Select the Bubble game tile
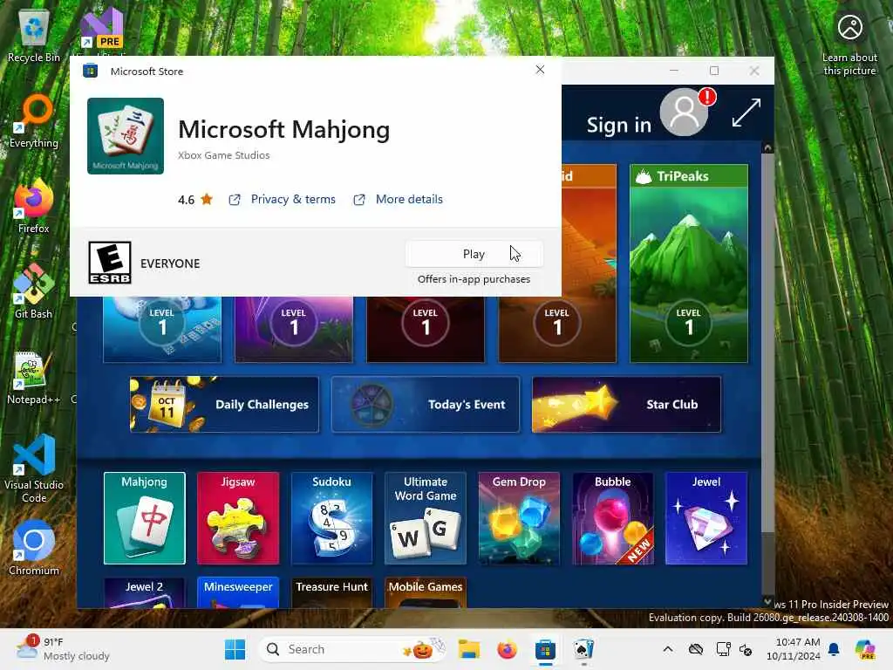893x670 pixels. point(613,518)
